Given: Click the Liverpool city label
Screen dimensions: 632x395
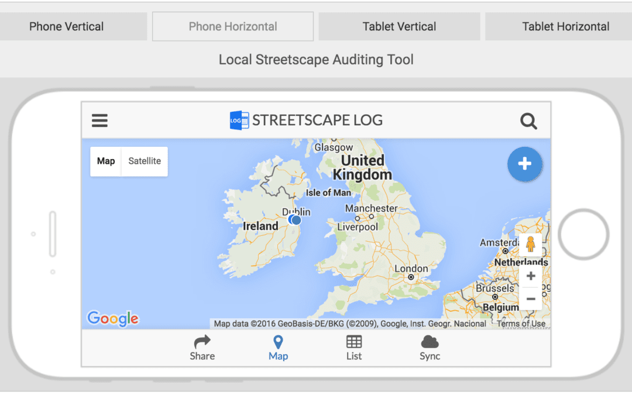Looking at the screenshot, I should pos(358,227).
